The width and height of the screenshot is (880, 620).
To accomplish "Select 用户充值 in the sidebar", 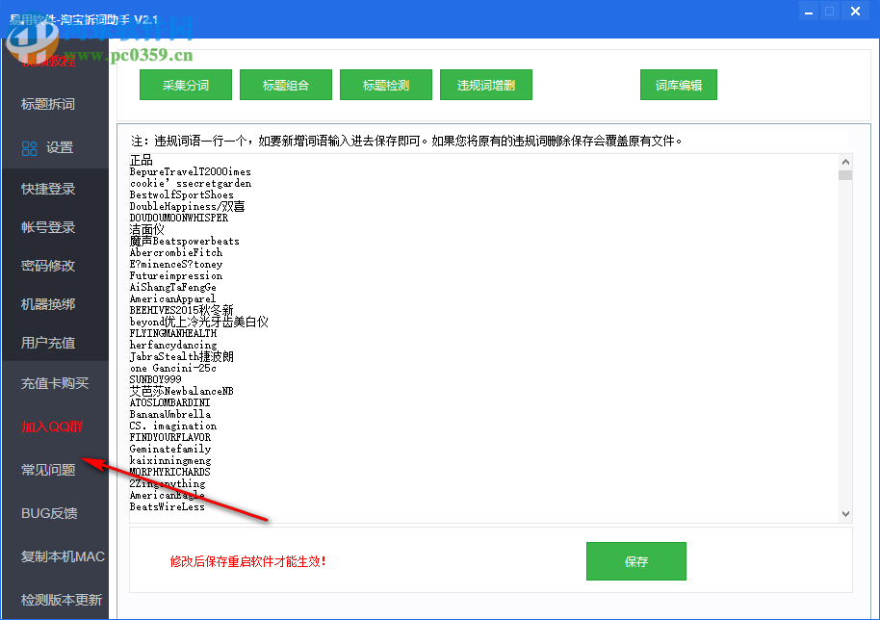I will 48,343.
